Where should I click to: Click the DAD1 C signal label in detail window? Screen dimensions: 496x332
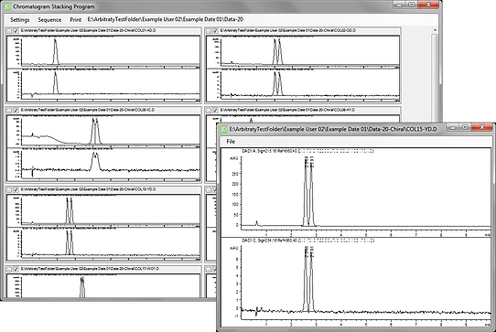(x=307, y=241)
